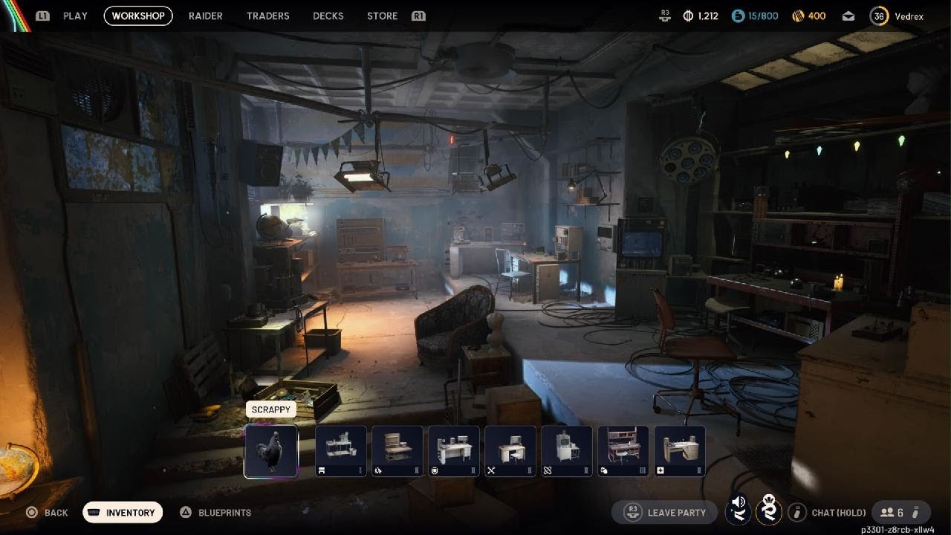Click the R3 stick icon beside currencies
Image resolution: width=951 pixels, height=535 pixels.
[x=664, y=16]
